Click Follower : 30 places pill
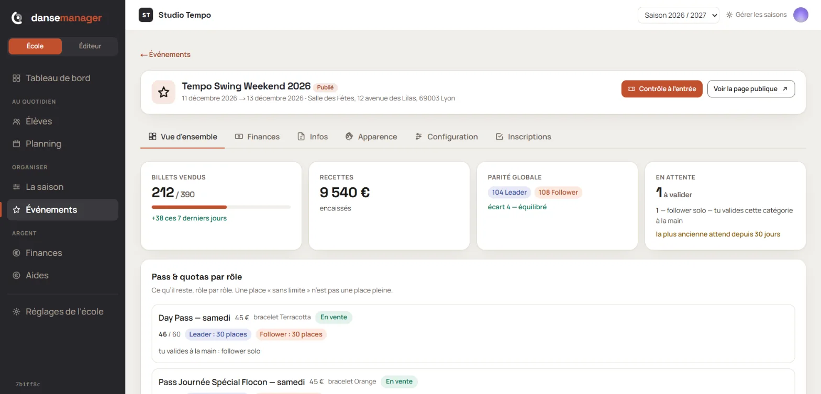 [291, 334]
